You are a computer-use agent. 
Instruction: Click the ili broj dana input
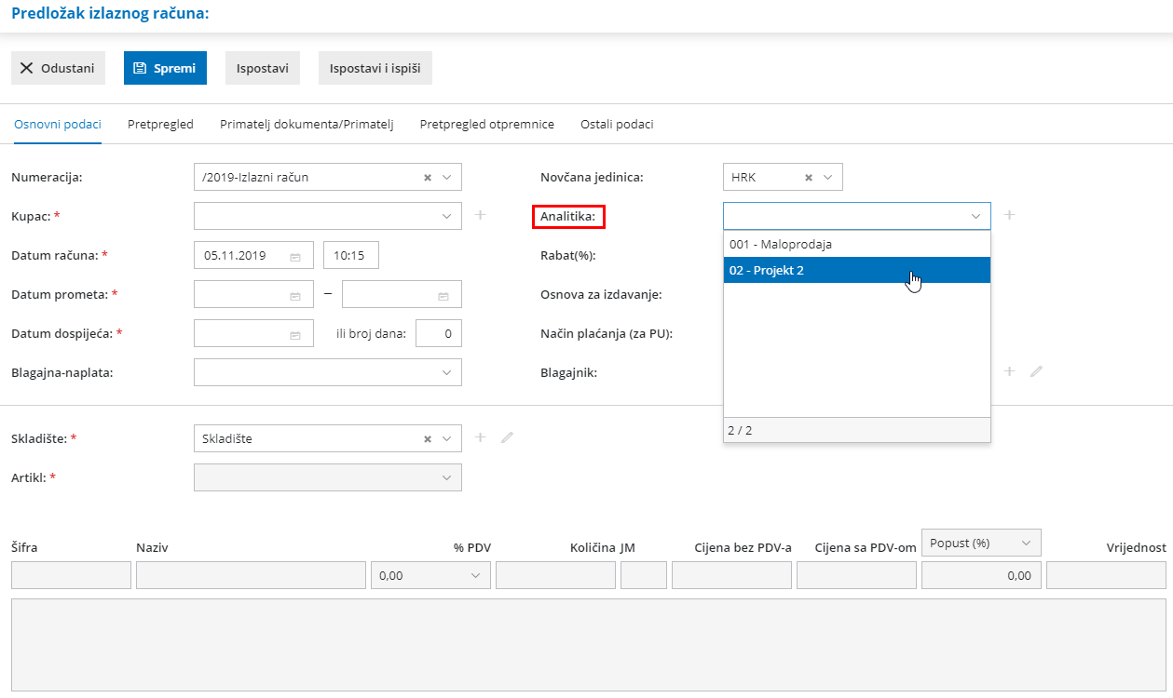(x=439, y=333)
